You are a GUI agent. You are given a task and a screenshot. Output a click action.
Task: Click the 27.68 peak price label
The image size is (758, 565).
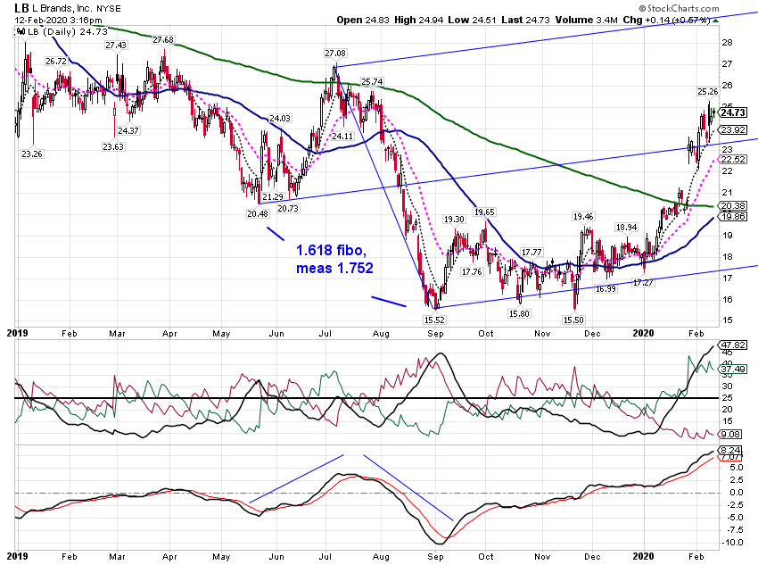click(163, 39)
